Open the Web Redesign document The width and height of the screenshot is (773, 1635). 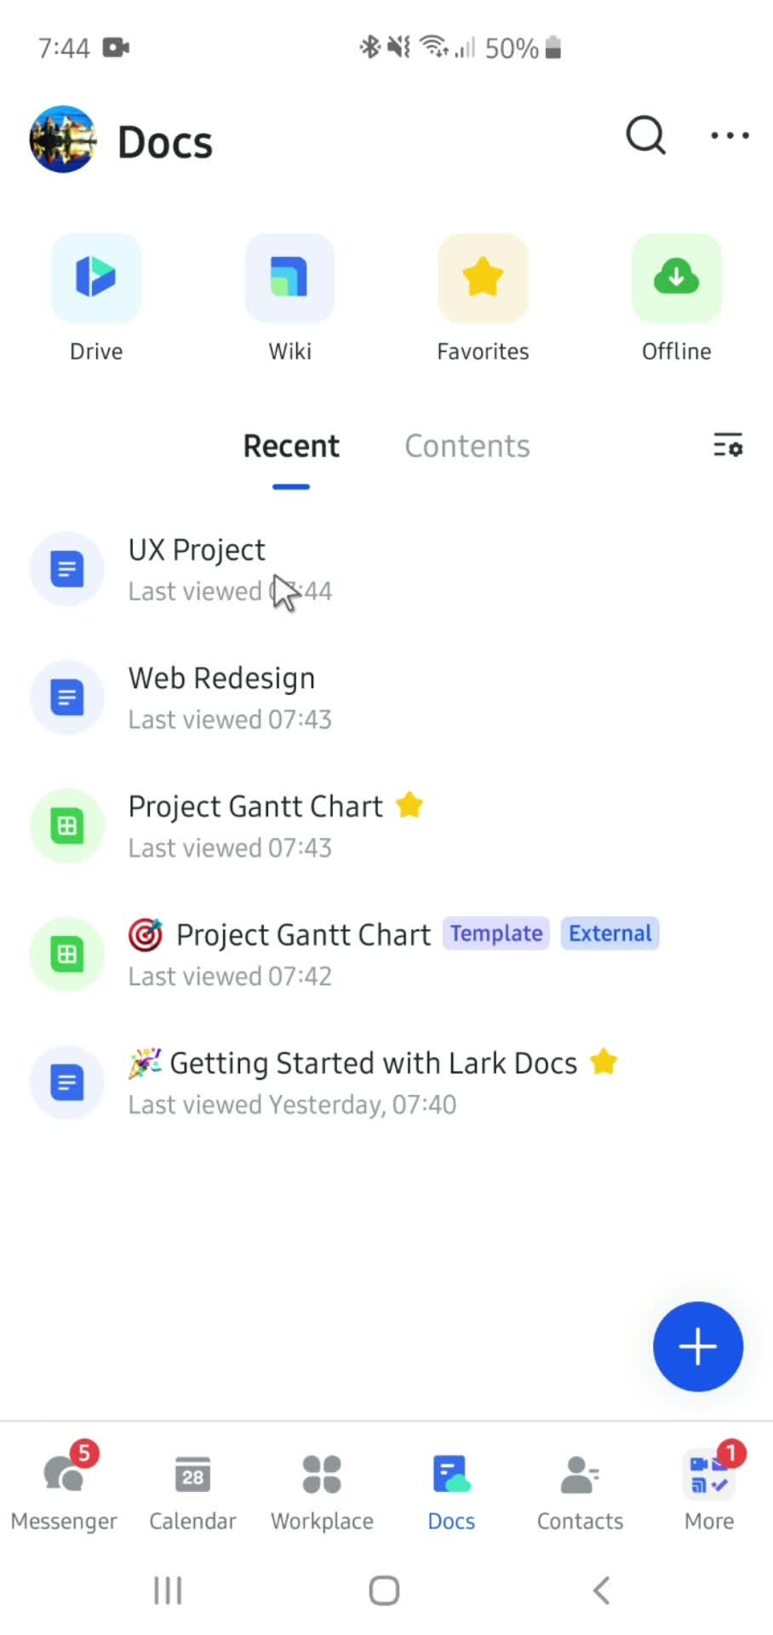tap(386, 697)
